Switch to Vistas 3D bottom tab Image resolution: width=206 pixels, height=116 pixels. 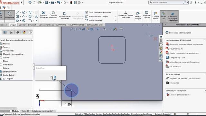(x=25, y=111)
